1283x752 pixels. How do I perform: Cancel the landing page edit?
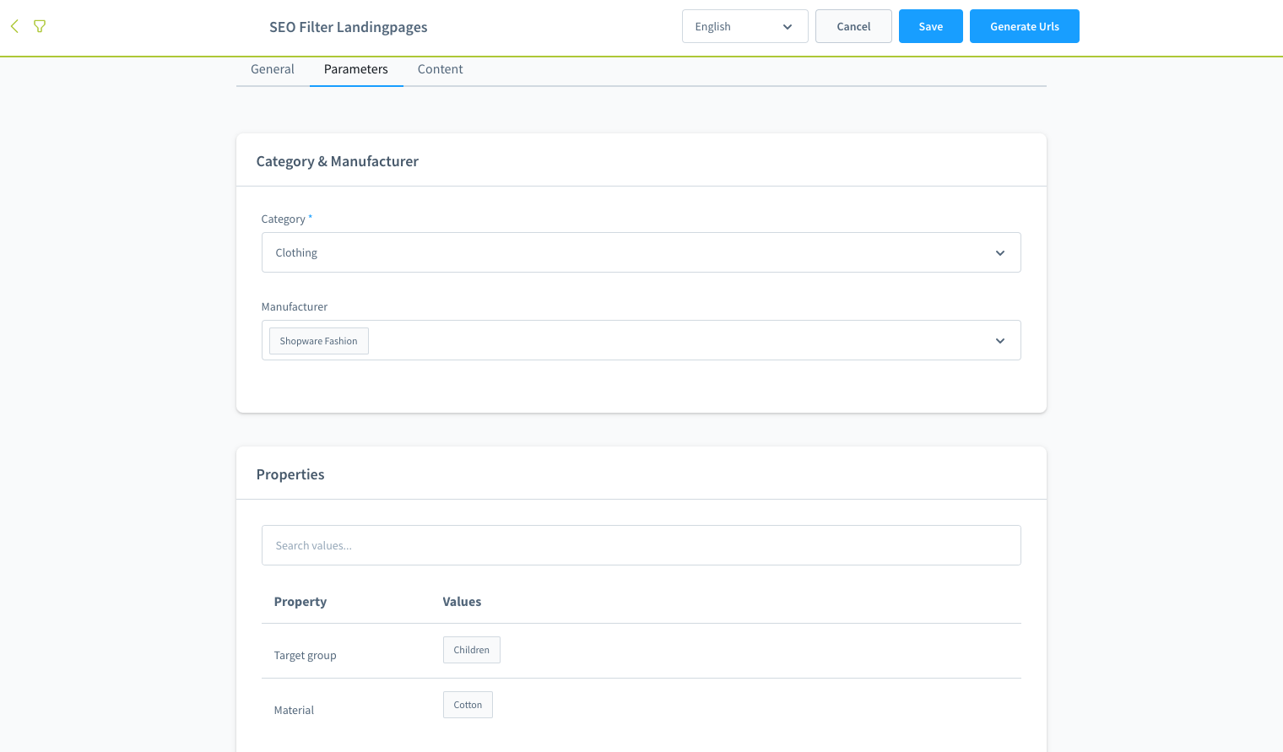click(853, 26)
